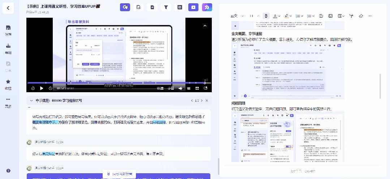Screen dimensions: 390x179
Task: Click the text replace document toolbar icon
Action: pos(138,7)
